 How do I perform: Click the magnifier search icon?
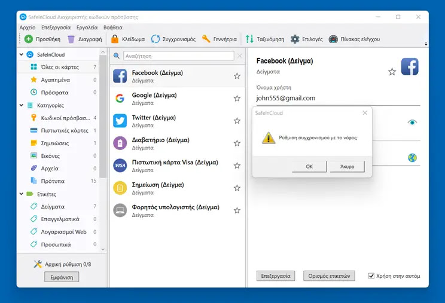point(117,56)
